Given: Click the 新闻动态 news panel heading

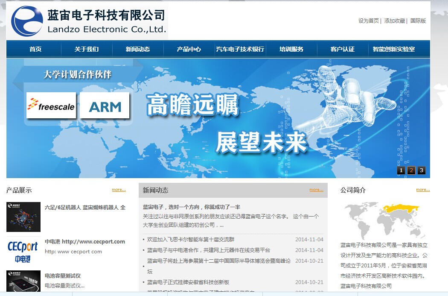Looking at the screenshot, I should coord(156,190).
